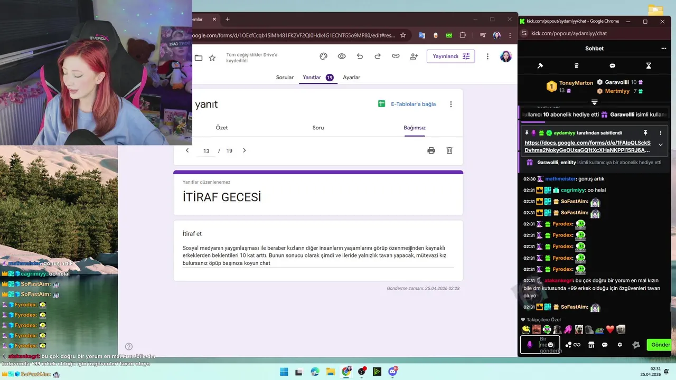
Task: Open Forms help question mark icon
Action: coord(128,347)
